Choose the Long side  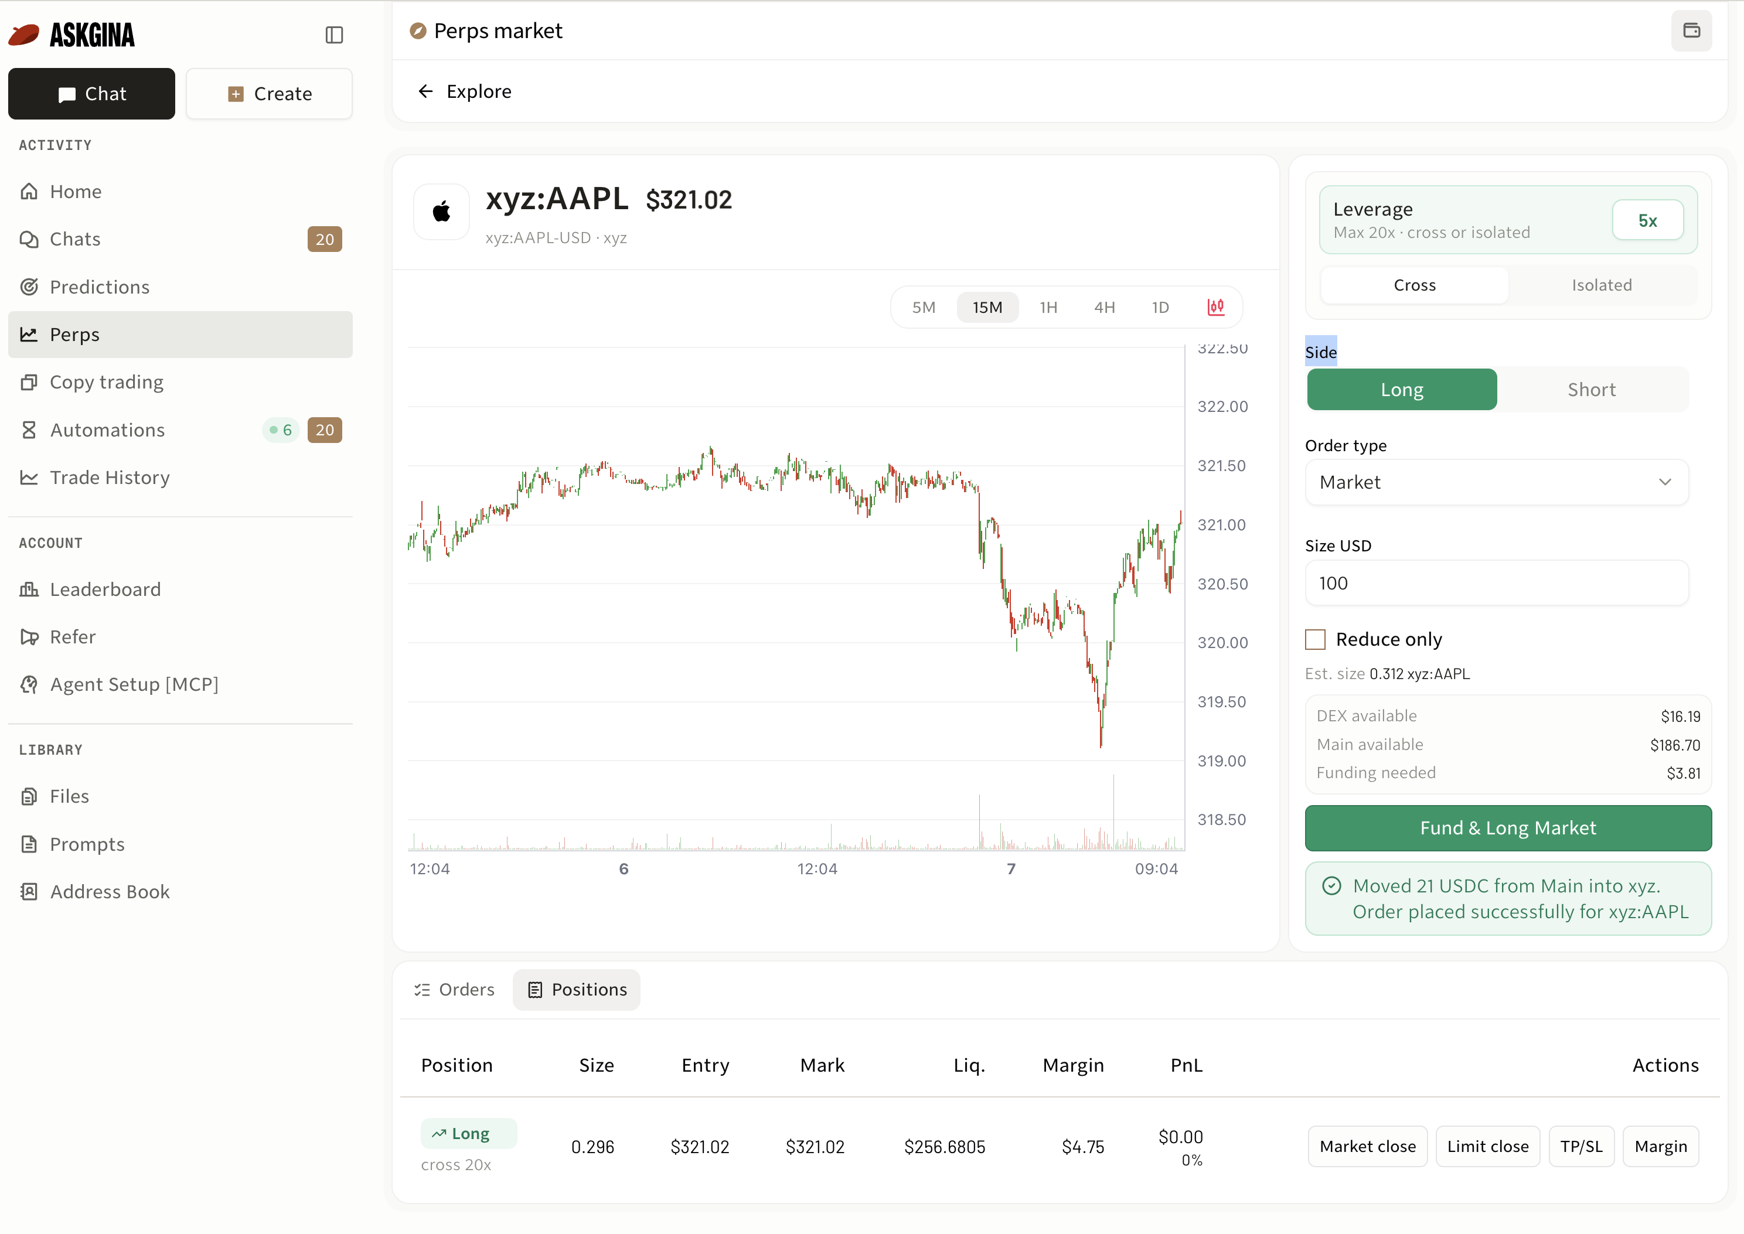(x=1401, y=390)
